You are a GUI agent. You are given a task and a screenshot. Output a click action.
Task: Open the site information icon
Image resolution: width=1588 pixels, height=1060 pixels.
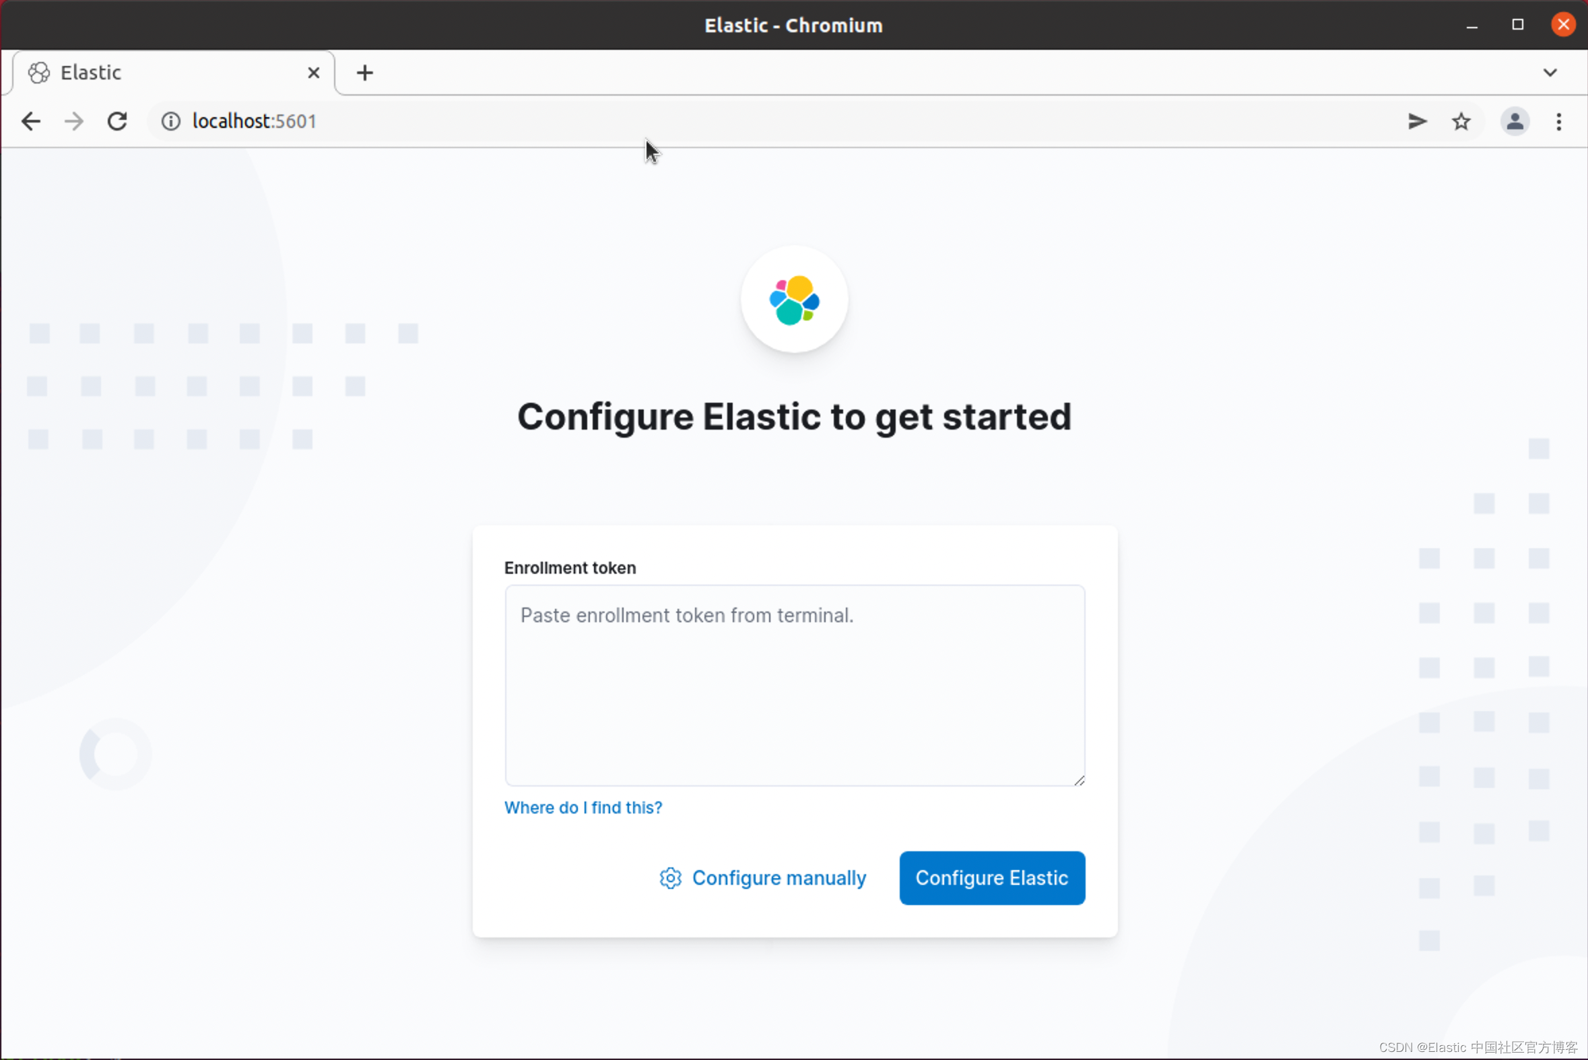(x=170, y=122)
